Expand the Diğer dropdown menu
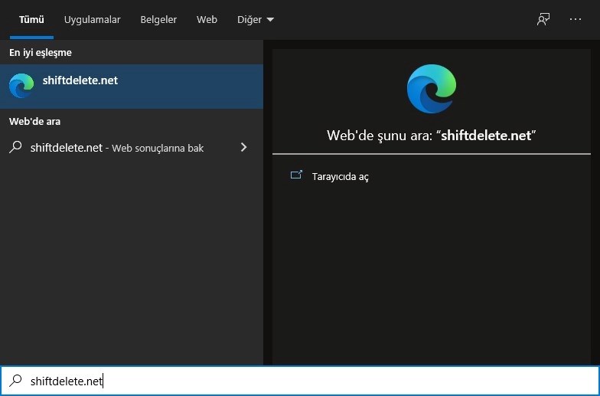600x396 pixels. tap(256, 20)
